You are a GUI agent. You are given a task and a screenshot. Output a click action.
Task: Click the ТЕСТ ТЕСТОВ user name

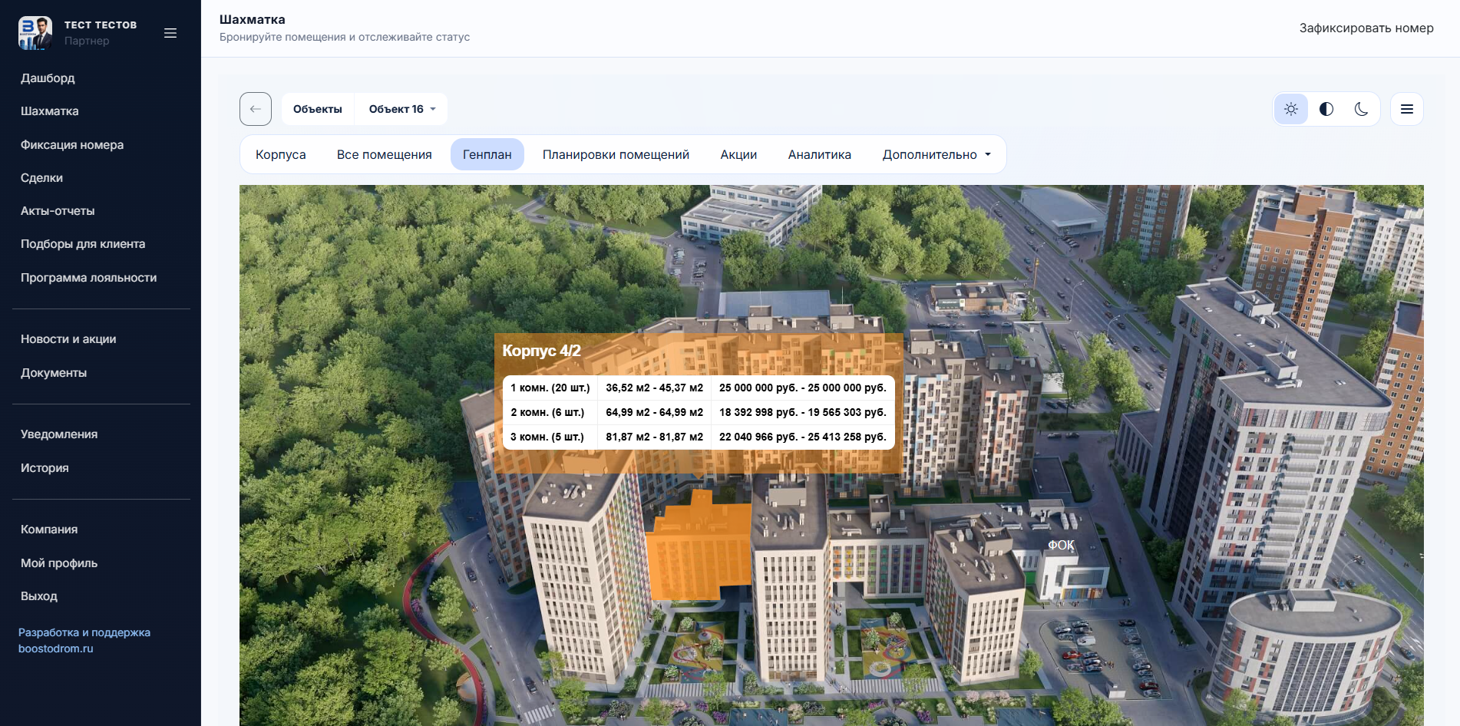coord(101,25)
